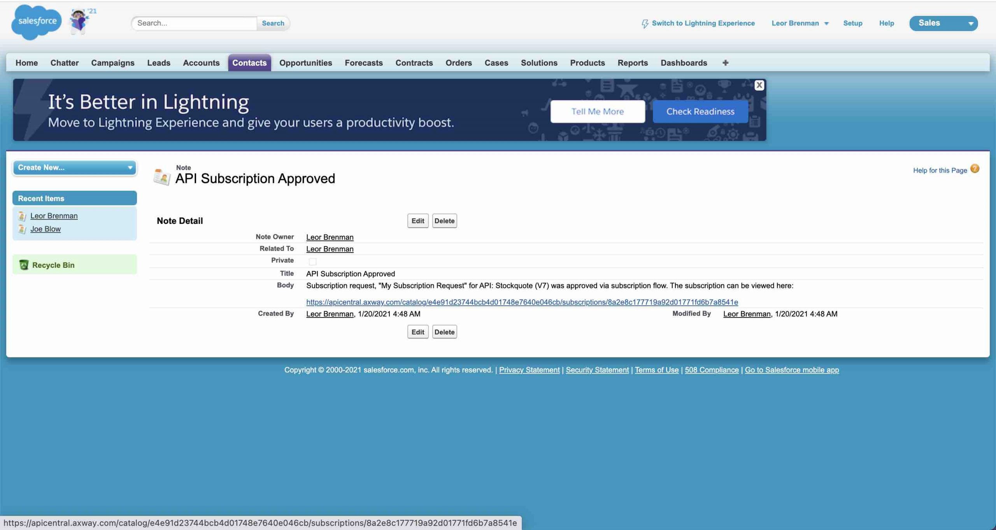This screenshot has width=996, height=530.
Task: Open the Sales app menu dropdown
Action: click(x=943, y=23)
